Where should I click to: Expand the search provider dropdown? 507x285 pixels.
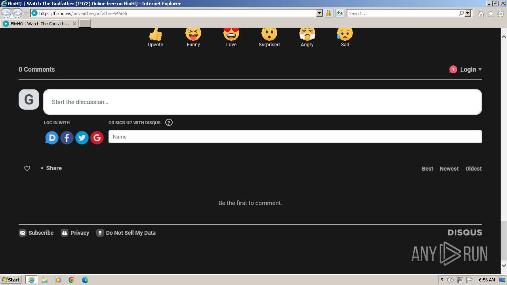click(468, 13)
